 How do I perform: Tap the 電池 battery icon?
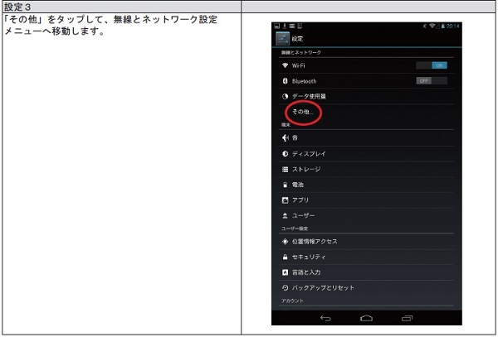coord(285,185)
